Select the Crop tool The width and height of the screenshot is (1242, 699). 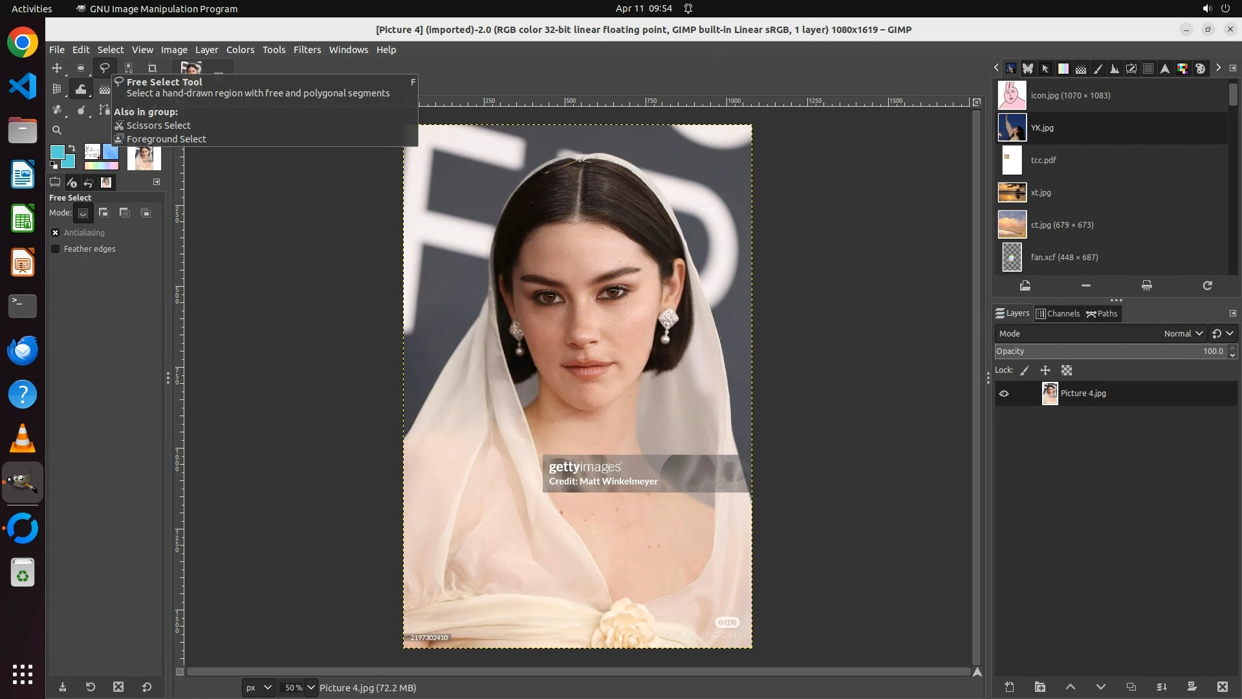click(x=153, y=68)
